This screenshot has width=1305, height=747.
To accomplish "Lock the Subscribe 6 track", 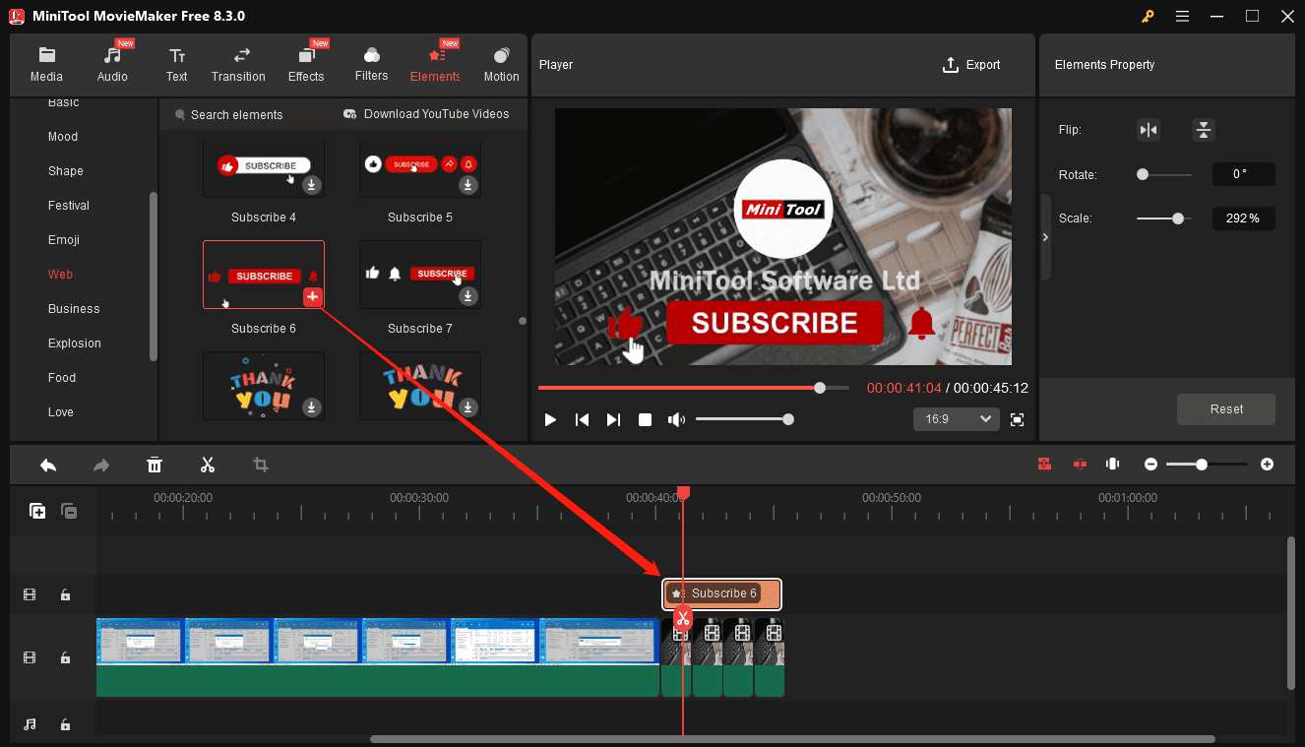I will click(x=65, y=594).
